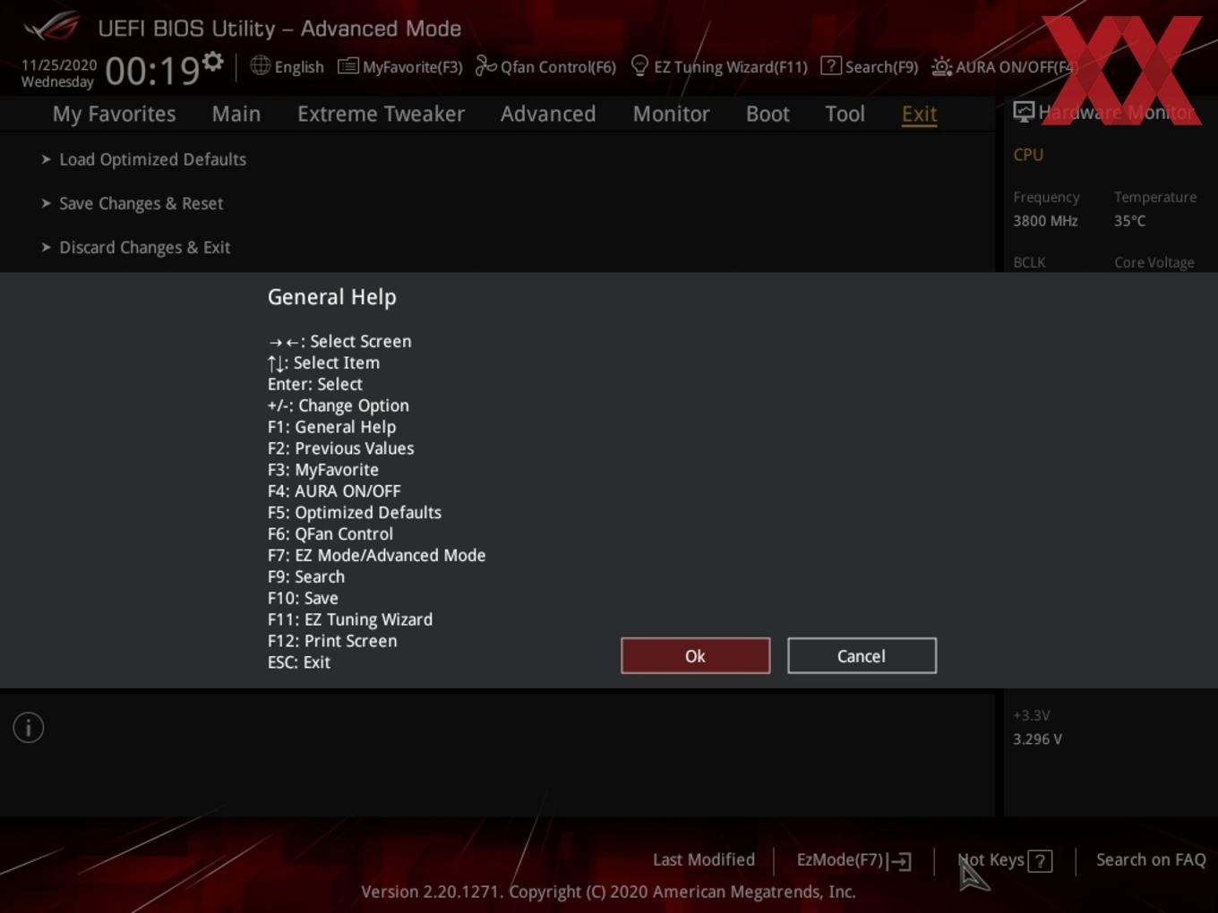The image size is (1218, 913).
Task: Click 'F12: Print Screen' help line
Action: pos(331,642)
